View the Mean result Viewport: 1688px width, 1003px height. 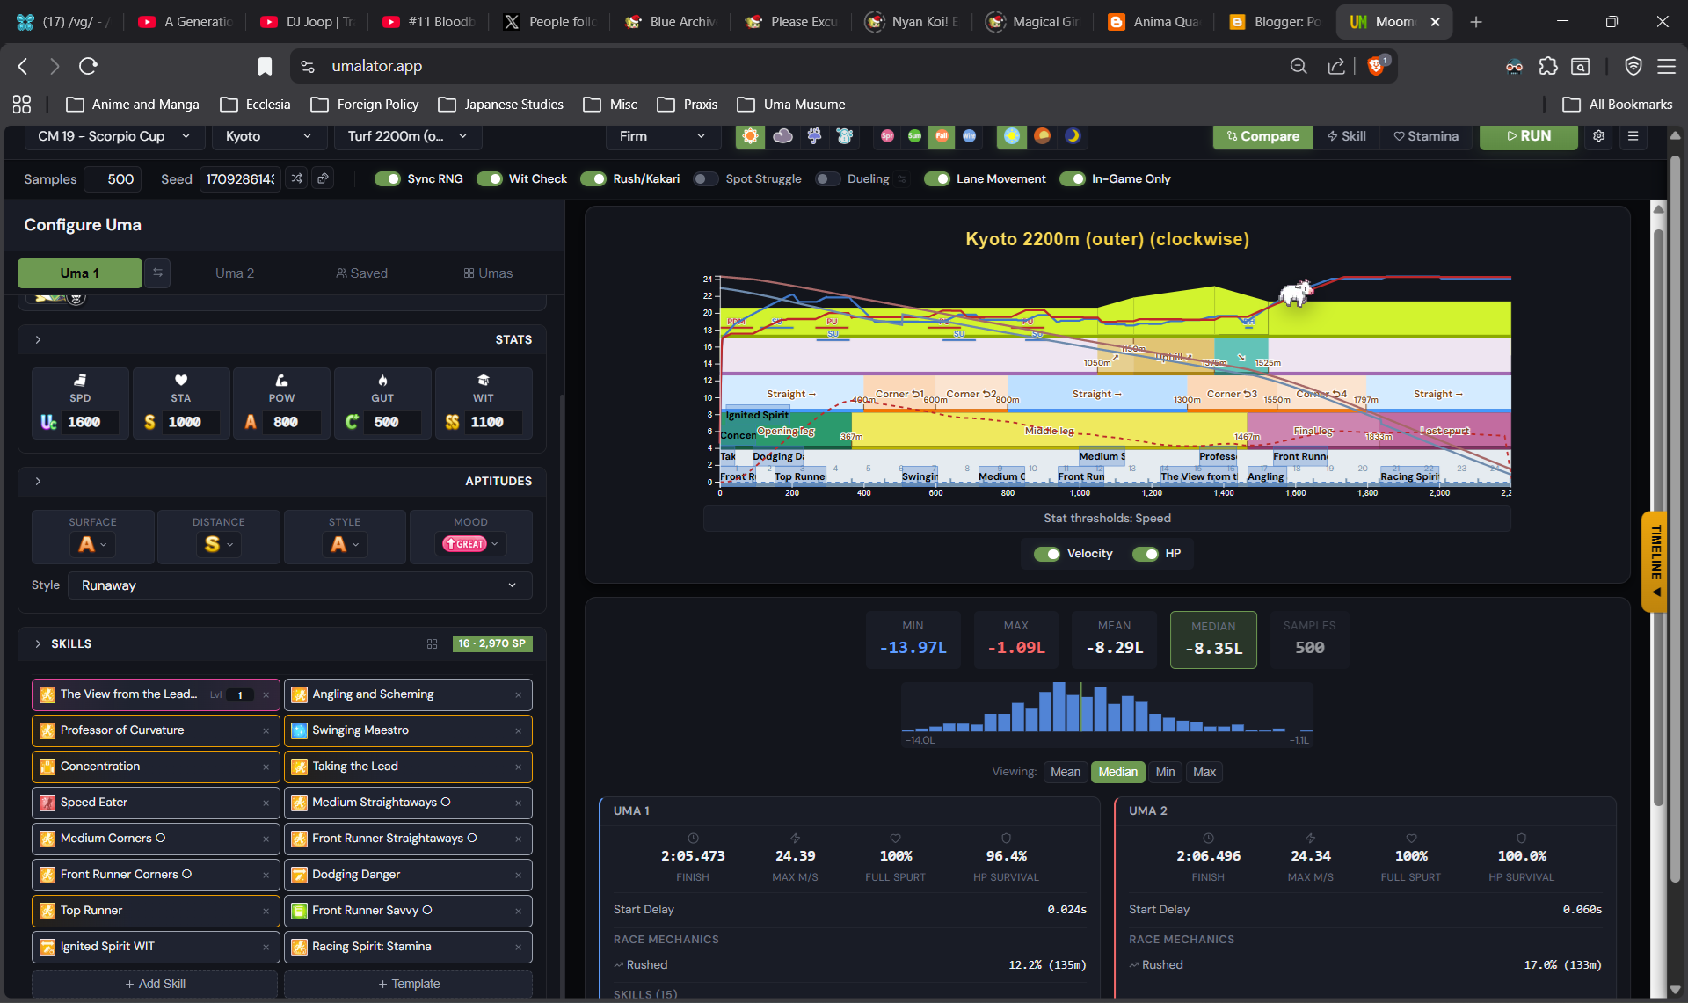(x=1066, y=772)
